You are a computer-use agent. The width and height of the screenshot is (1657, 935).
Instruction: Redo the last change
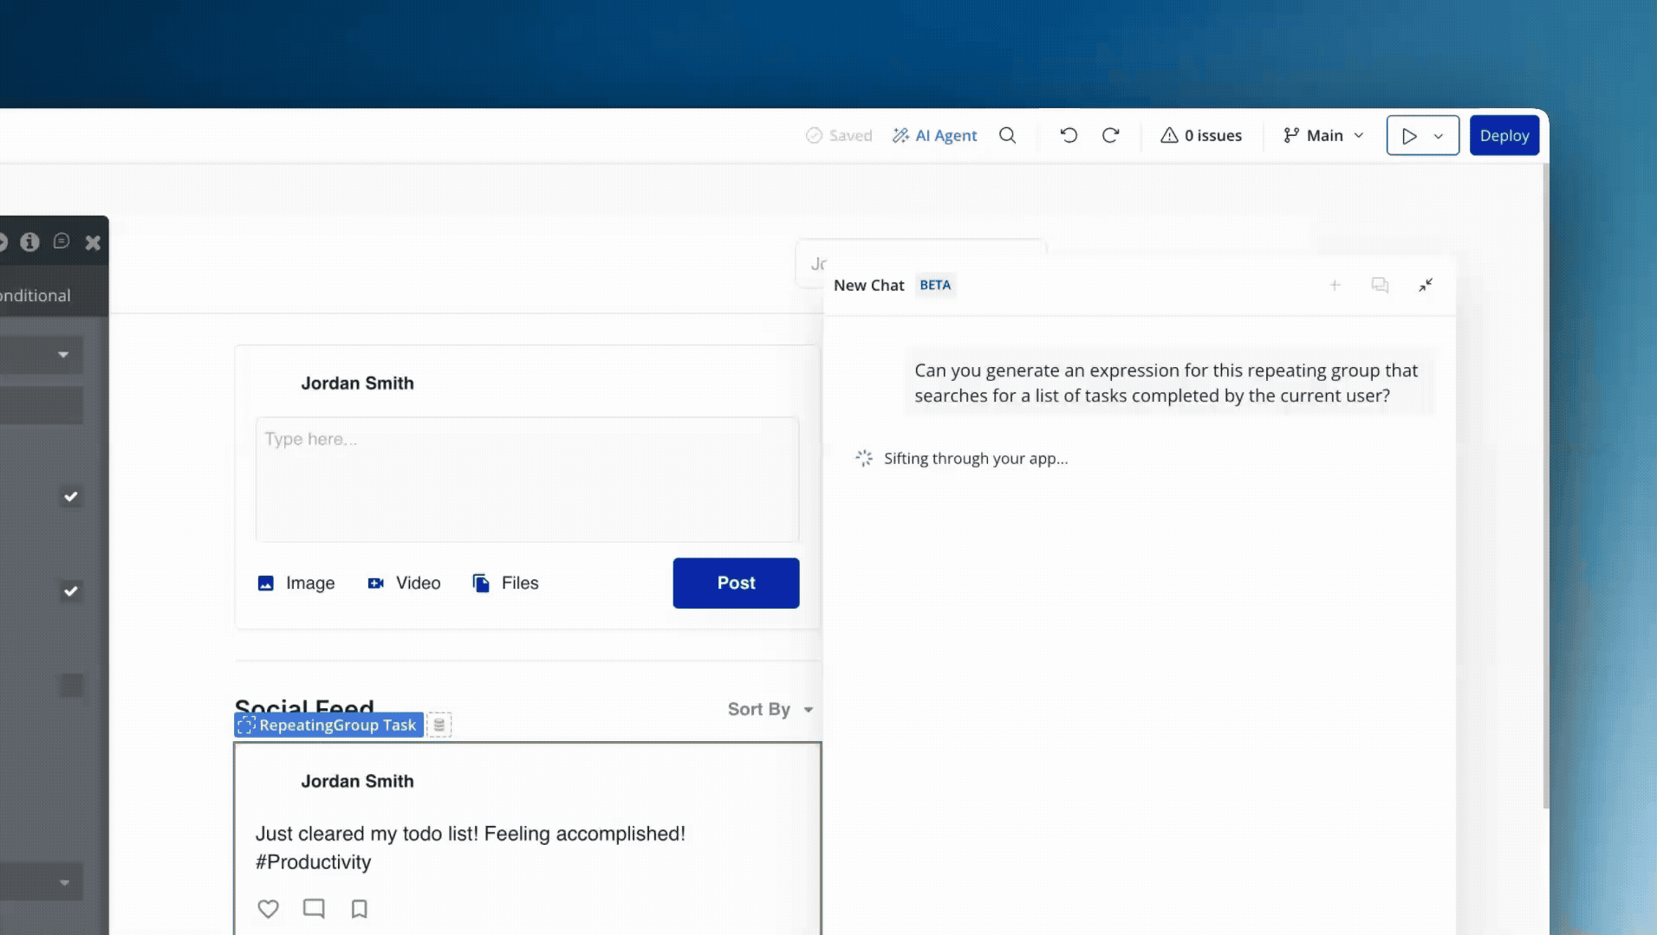click(x=1110, y=135)
